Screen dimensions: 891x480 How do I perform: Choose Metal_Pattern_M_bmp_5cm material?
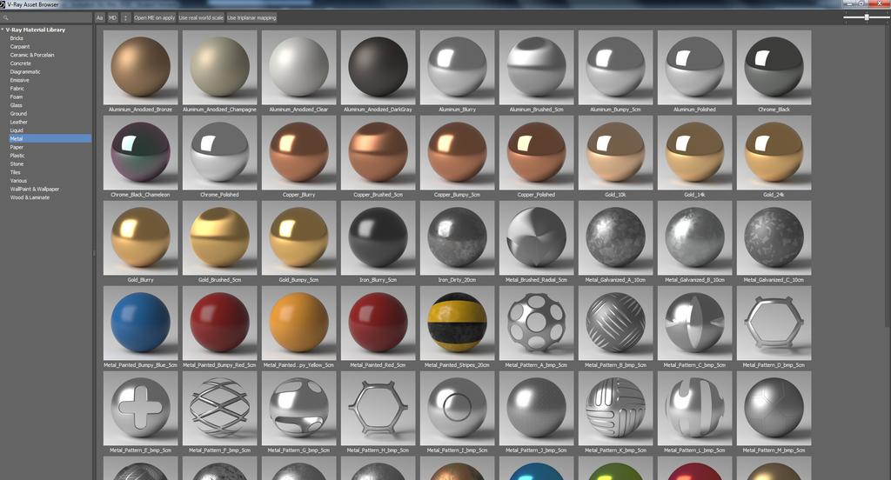[774, 409]
